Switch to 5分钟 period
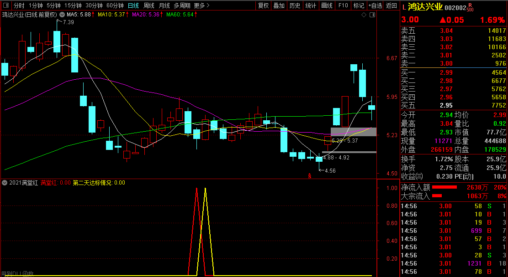The width and height of the screenshot is (508, 277). click(53, 5)
